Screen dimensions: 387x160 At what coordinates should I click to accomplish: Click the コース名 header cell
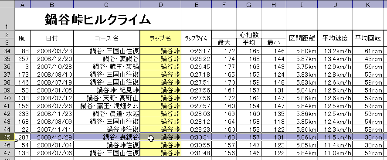click(107, 38)
